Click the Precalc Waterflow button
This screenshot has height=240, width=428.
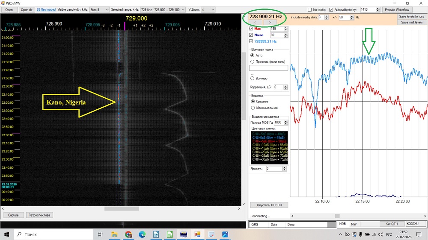coord(397,9)
